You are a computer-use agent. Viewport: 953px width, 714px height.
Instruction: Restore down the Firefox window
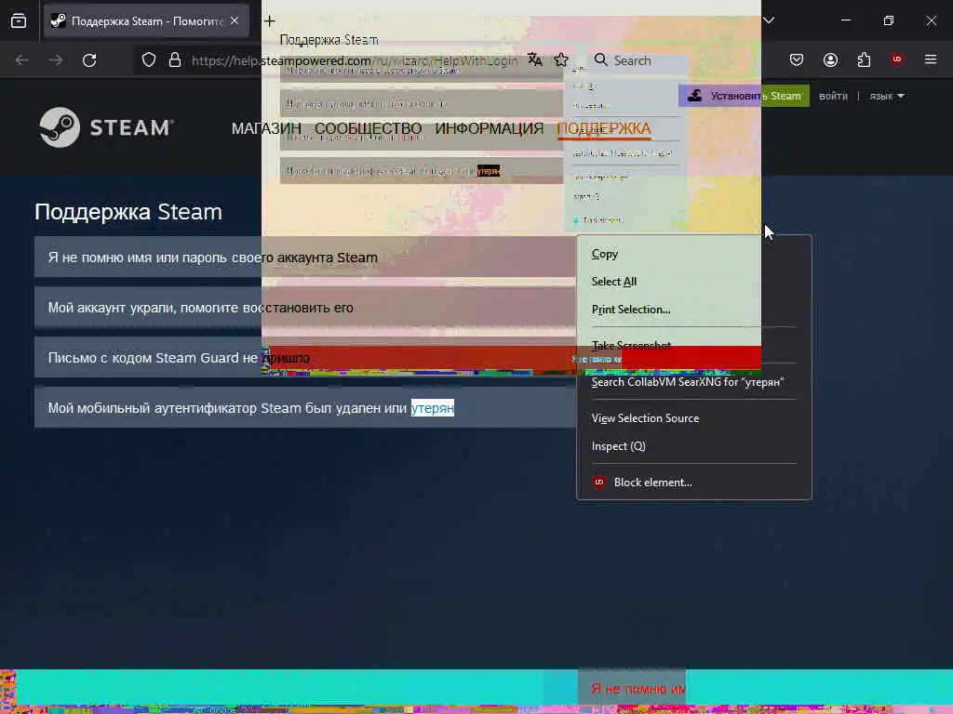(888, 20)
